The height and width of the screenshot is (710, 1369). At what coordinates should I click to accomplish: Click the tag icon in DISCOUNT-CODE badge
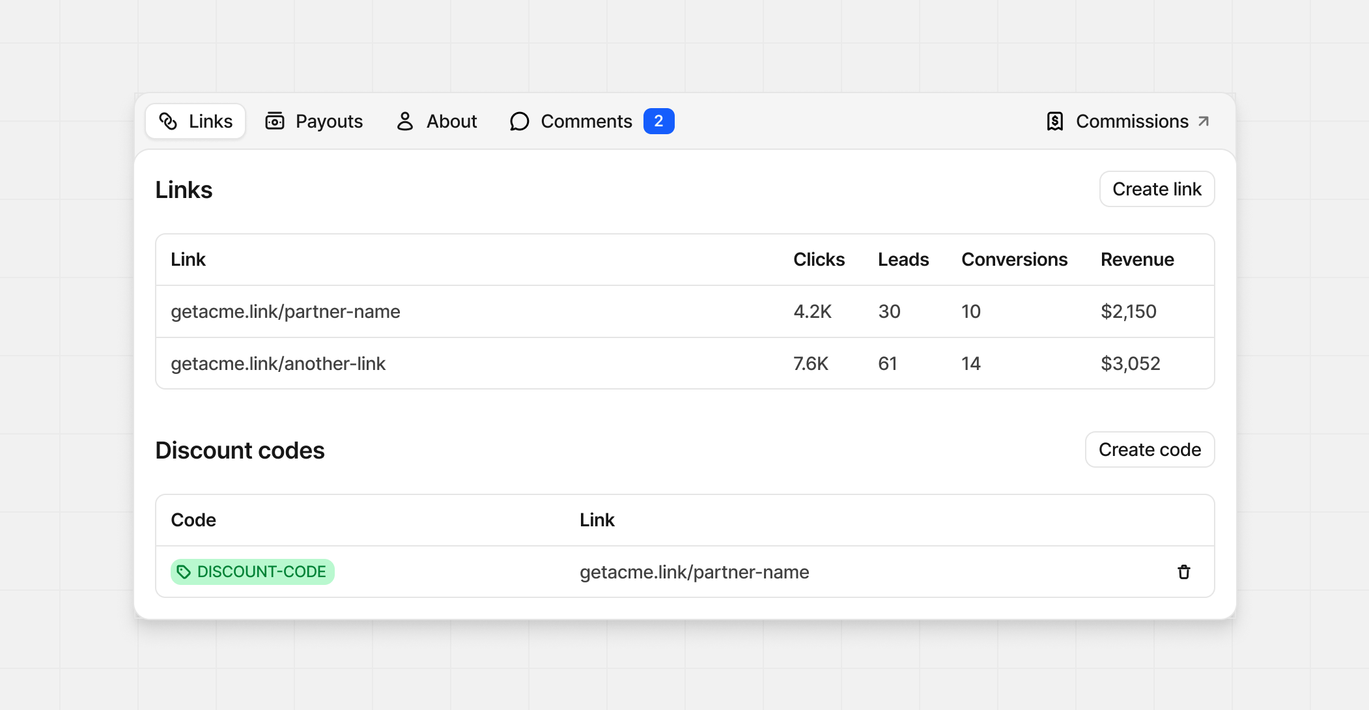184,572
